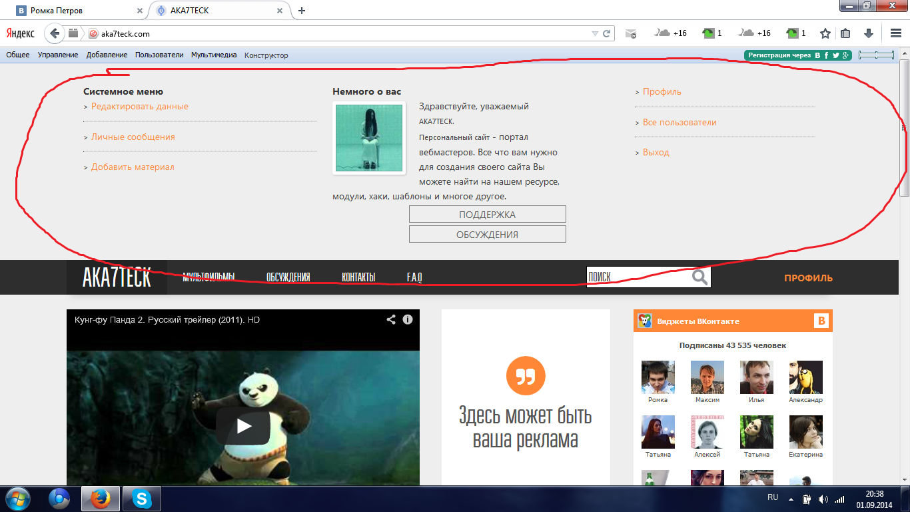Open orange ПРОФИЛЬ in dark nav bar
The height and width of the screenshot is (512, 910).
coord(808,278)
